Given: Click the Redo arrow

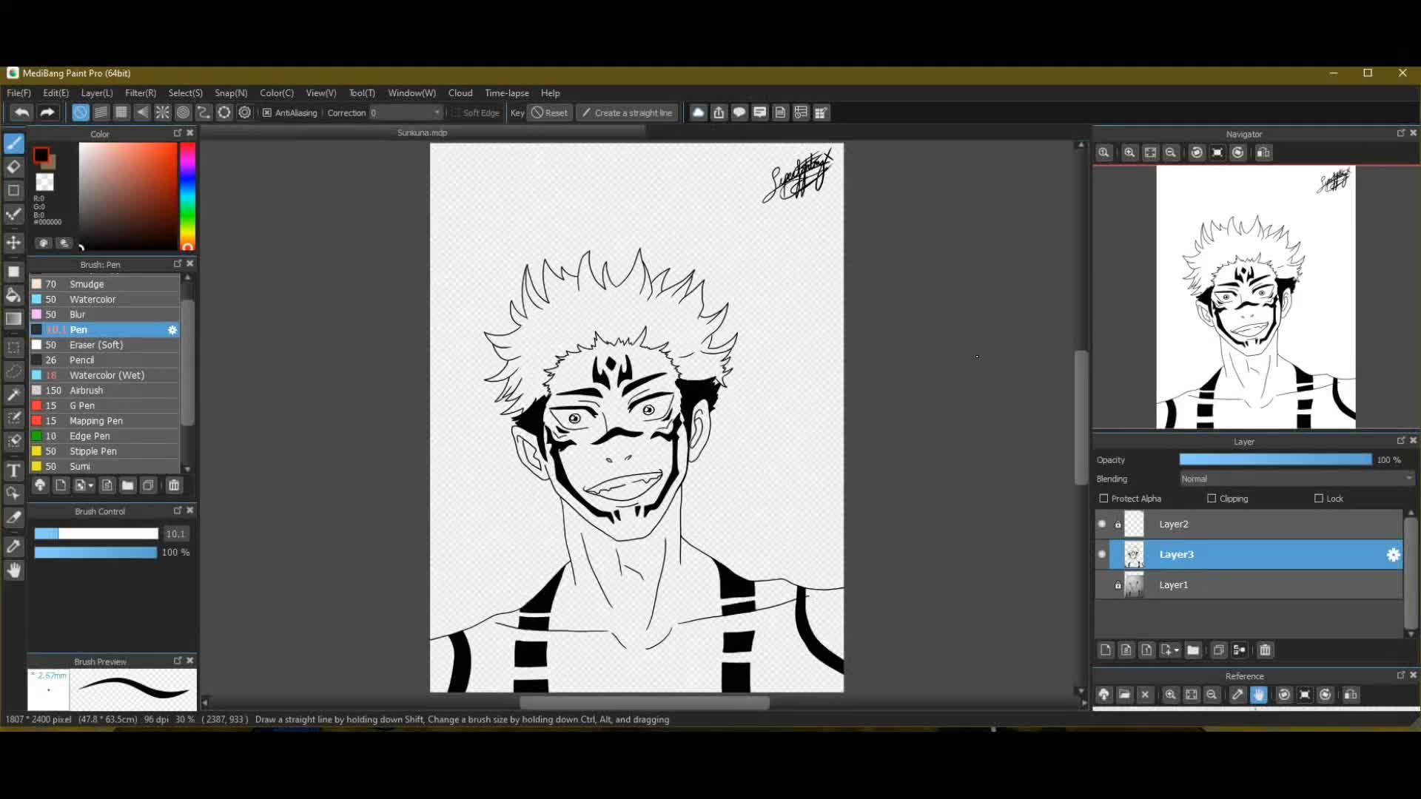Looking at the screenshot, I should (47, 112).
